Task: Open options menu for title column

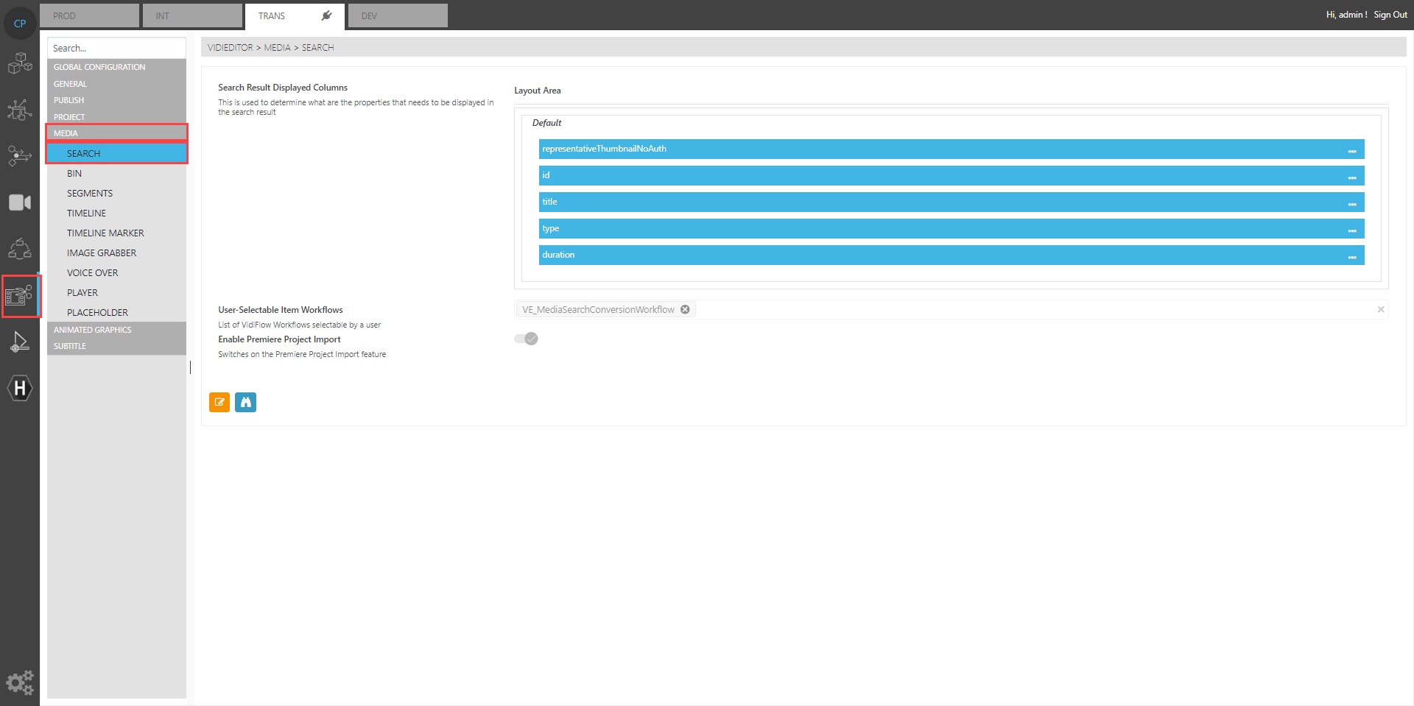Action: [x=1352, y=203]
